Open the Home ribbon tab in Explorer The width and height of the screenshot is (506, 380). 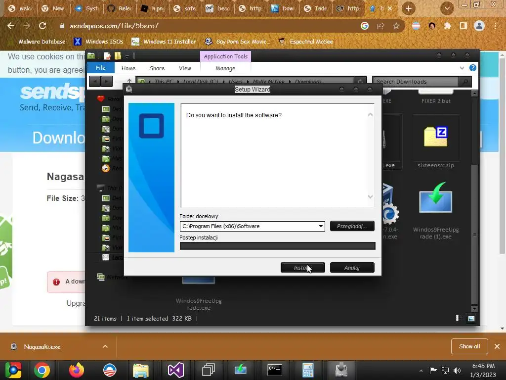128,68
